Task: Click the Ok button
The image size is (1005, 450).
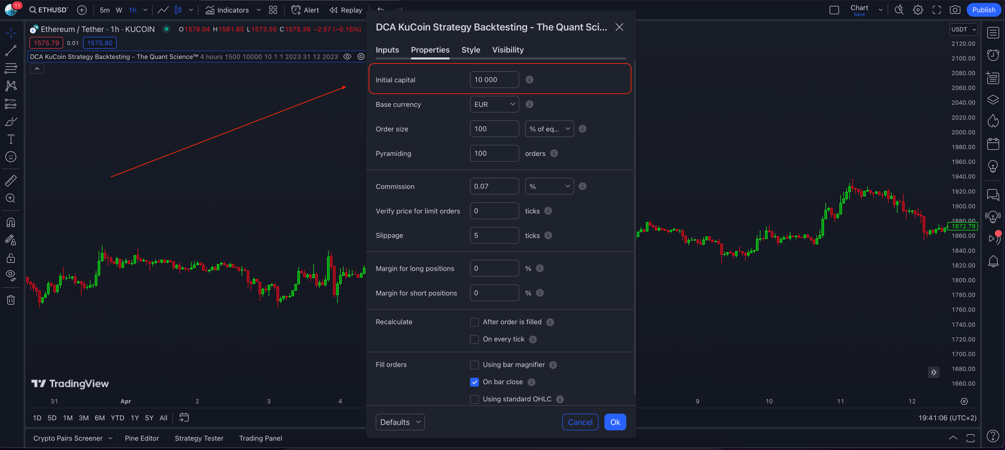Action: [x=615, y=422]
